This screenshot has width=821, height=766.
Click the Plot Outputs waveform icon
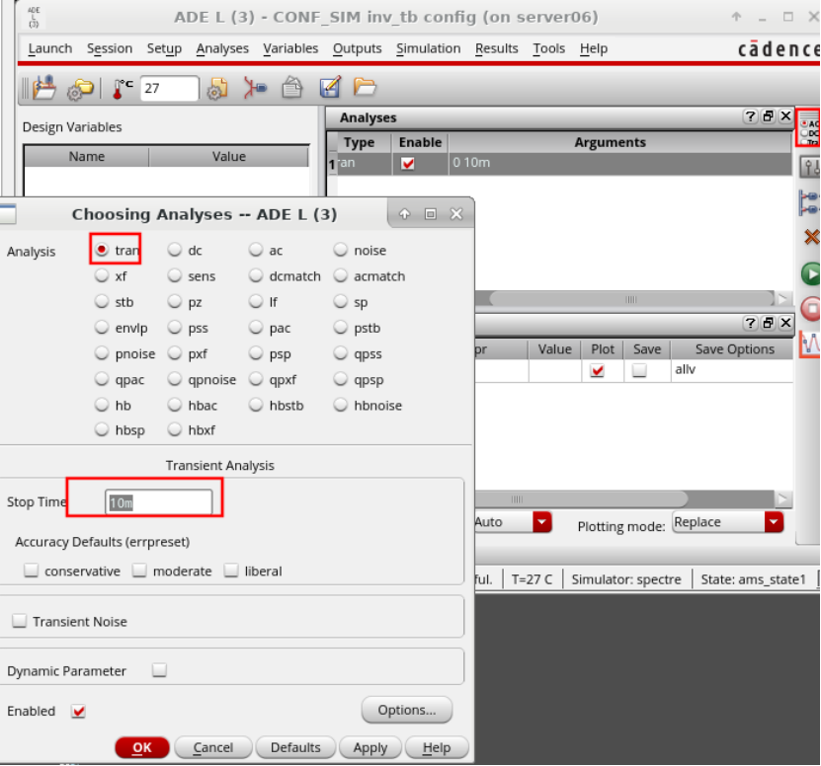(x=810, y=344)
